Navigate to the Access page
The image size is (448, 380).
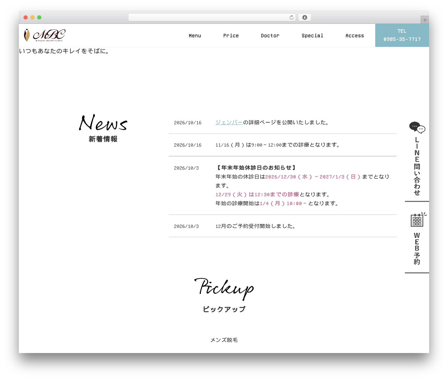pyautogui.click(x=355, y=35)
